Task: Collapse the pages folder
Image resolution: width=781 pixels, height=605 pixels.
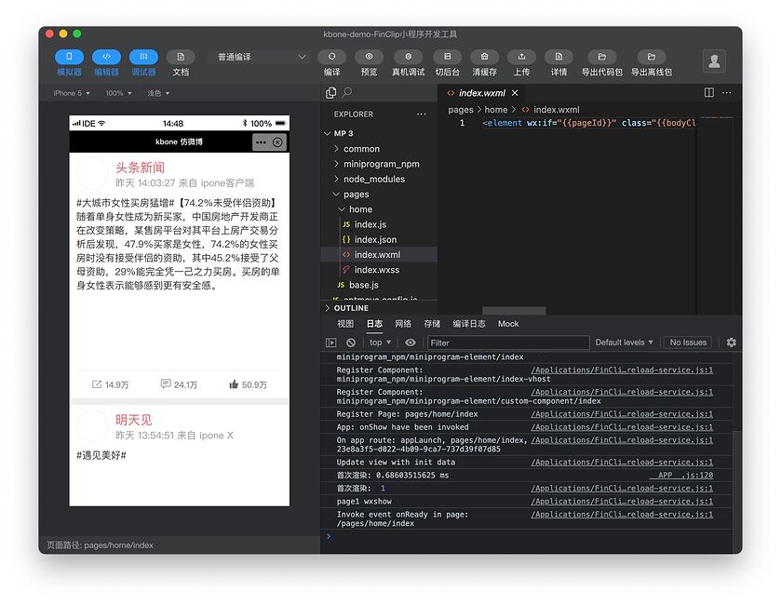Action: click(357, 195)
